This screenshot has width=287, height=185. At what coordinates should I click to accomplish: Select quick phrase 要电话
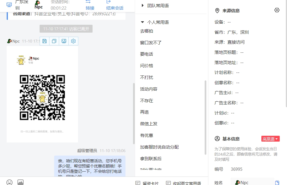(x=147, y=54)
